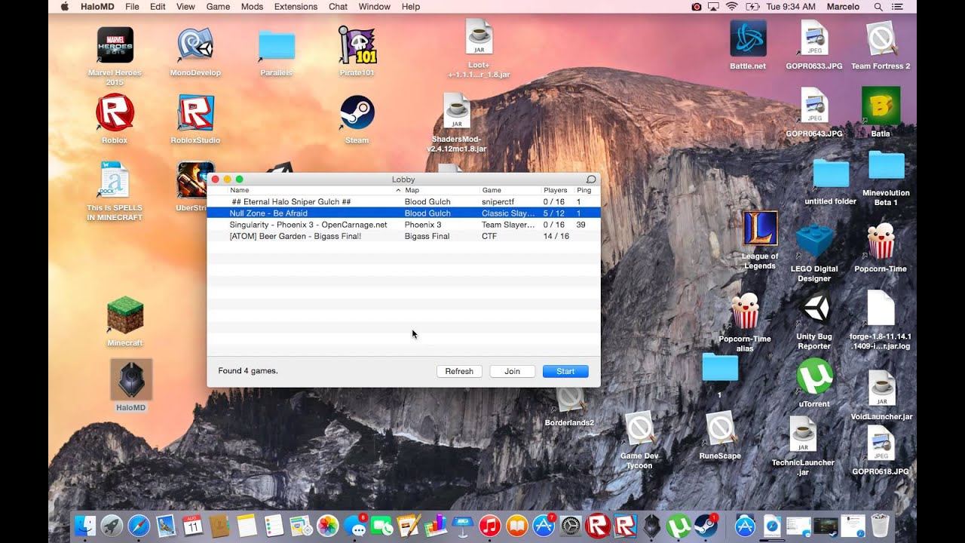Viewport: 965px width, 543px height.
Task: Select the TechnicLauncher.jar file icon
Action: [x=803, y=434]
